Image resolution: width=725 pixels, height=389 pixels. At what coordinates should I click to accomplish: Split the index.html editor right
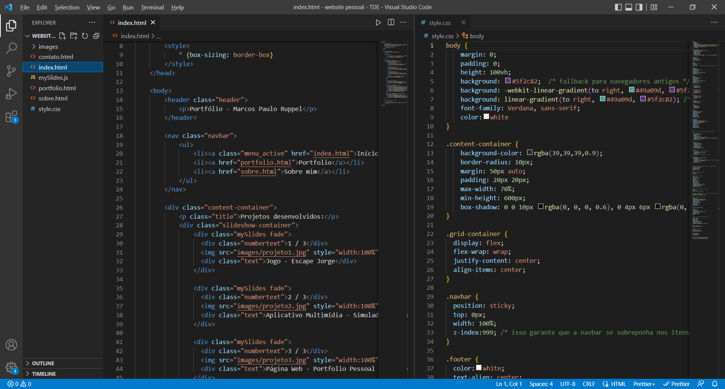391,23
